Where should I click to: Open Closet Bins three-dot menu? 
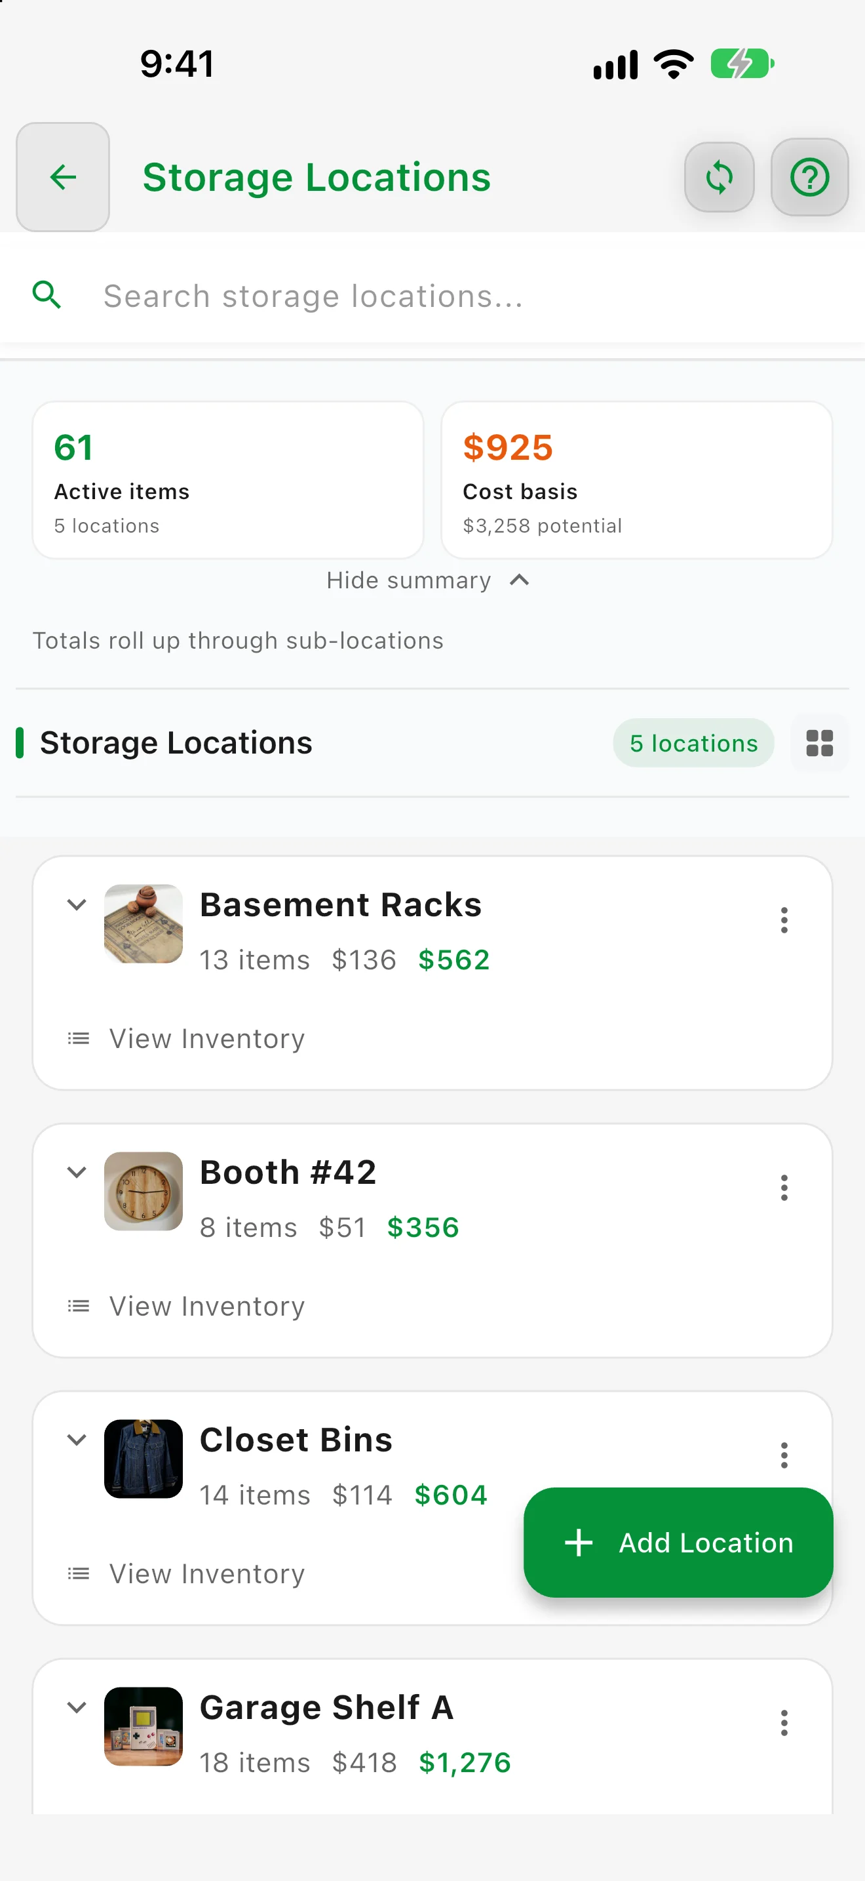(x=783, y=1455)
